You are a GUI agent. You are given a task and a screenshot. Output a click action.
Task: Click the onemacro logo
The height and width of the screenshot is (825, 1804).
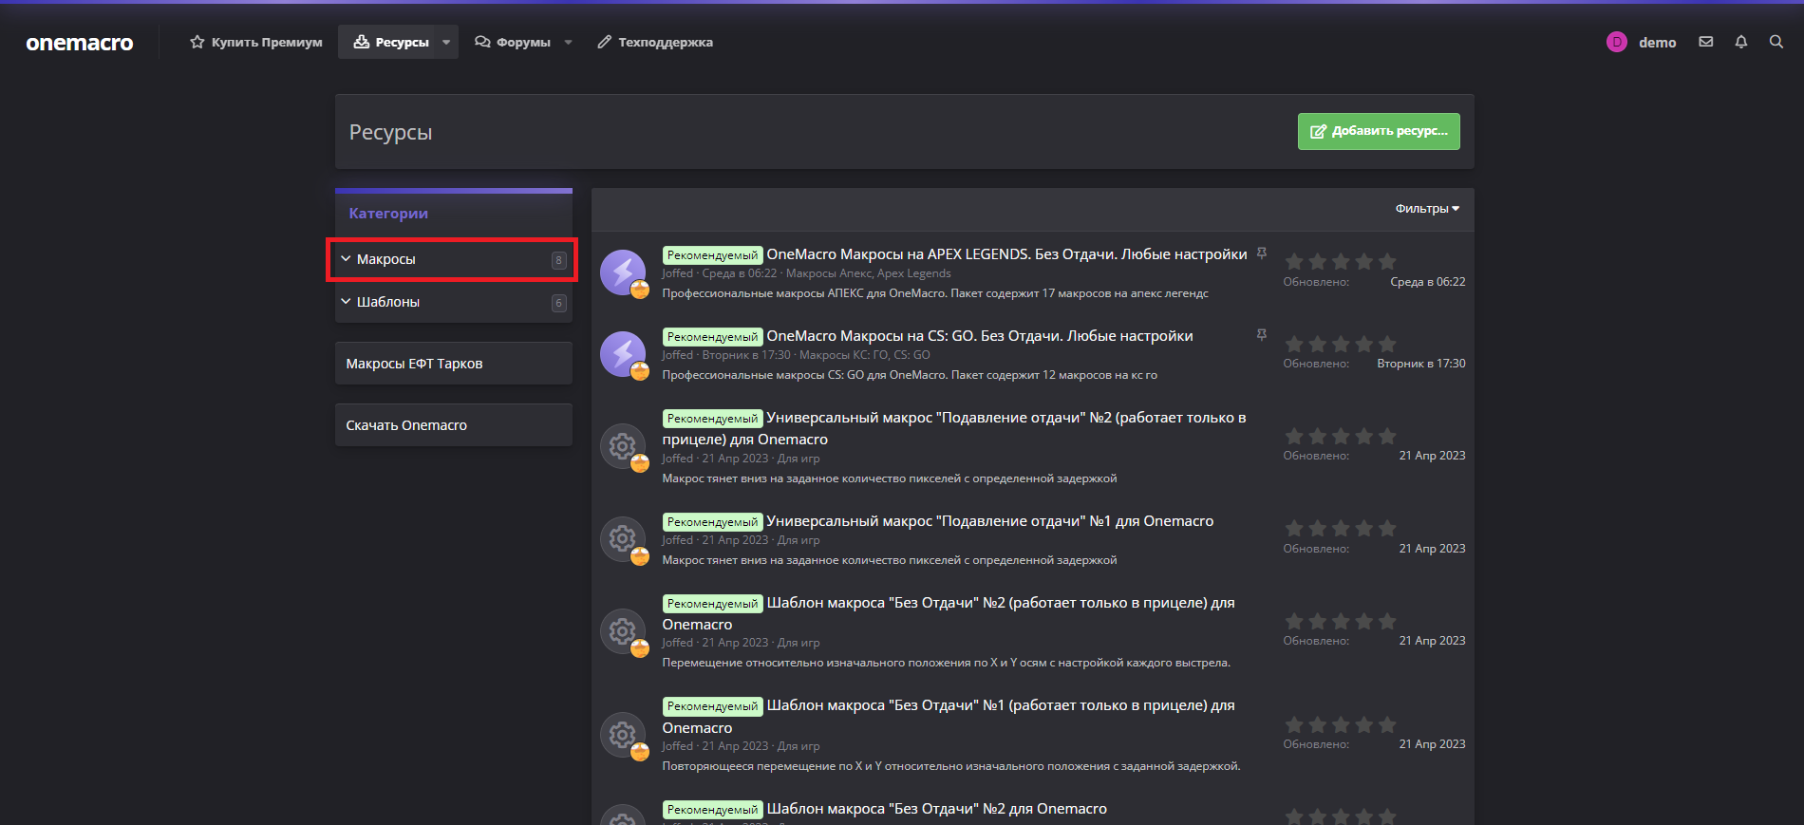tap(80, 43)
